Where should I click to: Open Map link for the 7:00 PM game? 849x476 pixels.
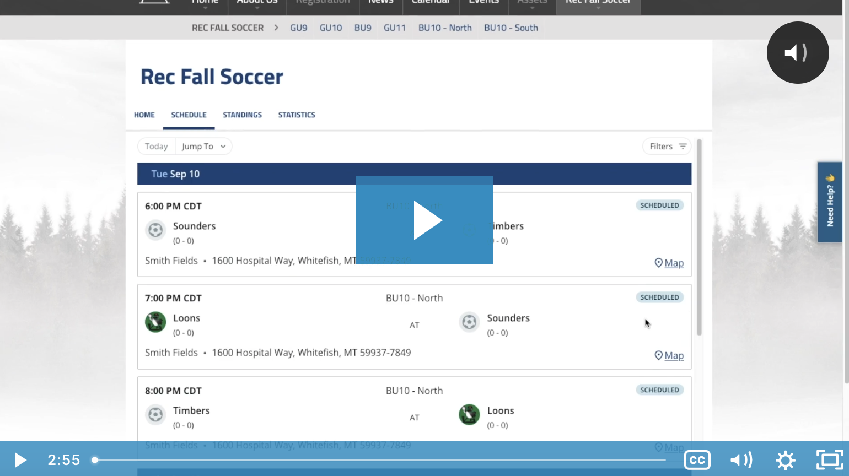tap(669, 356)
